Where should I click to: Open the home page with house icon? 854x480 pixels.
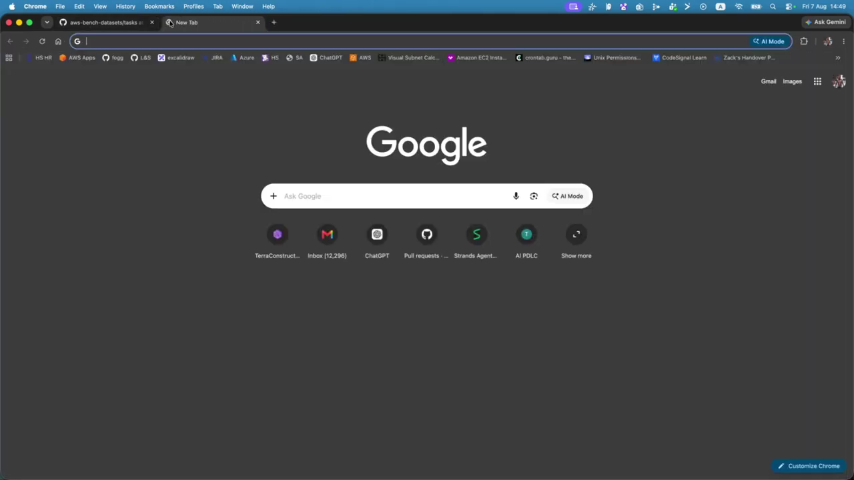tap(58, 41)
